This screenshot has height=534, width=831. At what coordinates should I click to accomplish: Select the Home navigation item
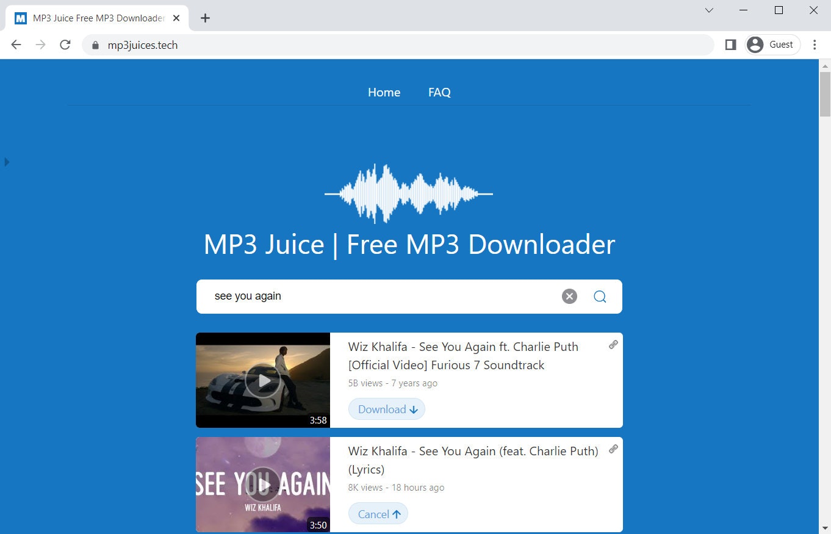[383, 92]
